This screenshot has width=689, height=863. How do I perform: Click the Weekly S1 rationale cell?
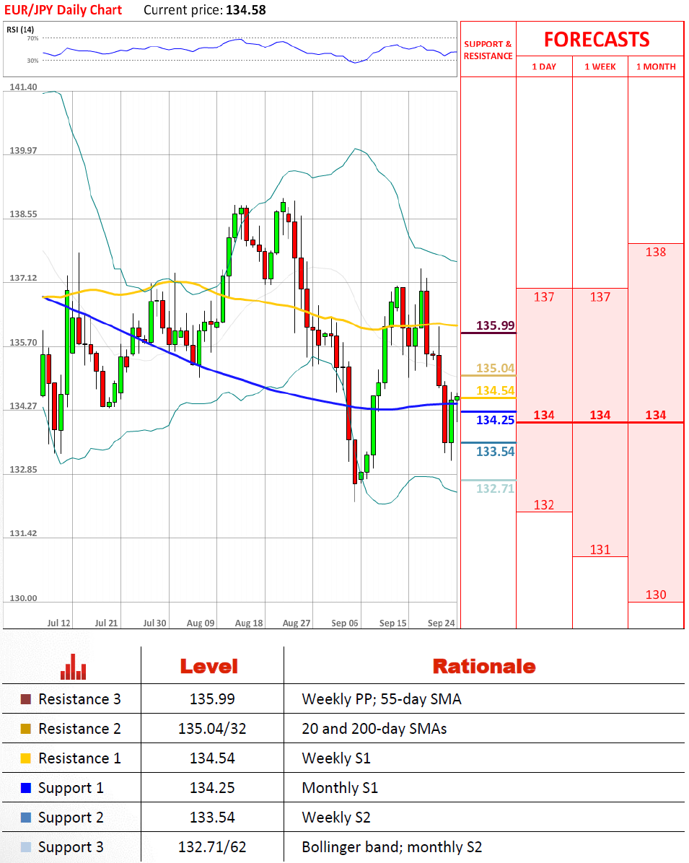336,758
